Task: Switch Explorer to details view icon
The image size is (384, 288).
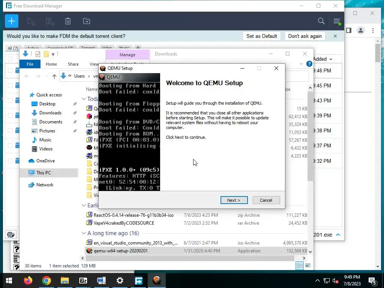Action: point(300,266)
